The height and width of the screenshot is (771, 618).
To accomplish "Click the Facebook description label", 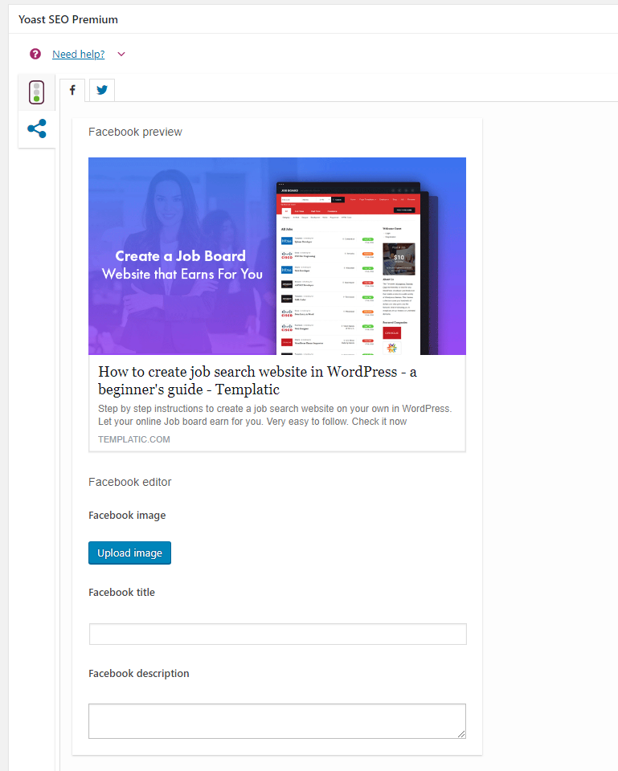I will [x=139, y=673].
